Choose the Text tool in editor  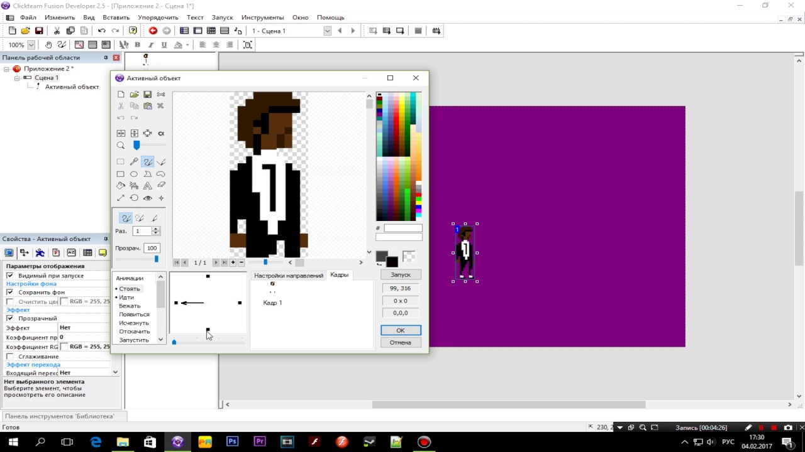click(x=147, y=186)
